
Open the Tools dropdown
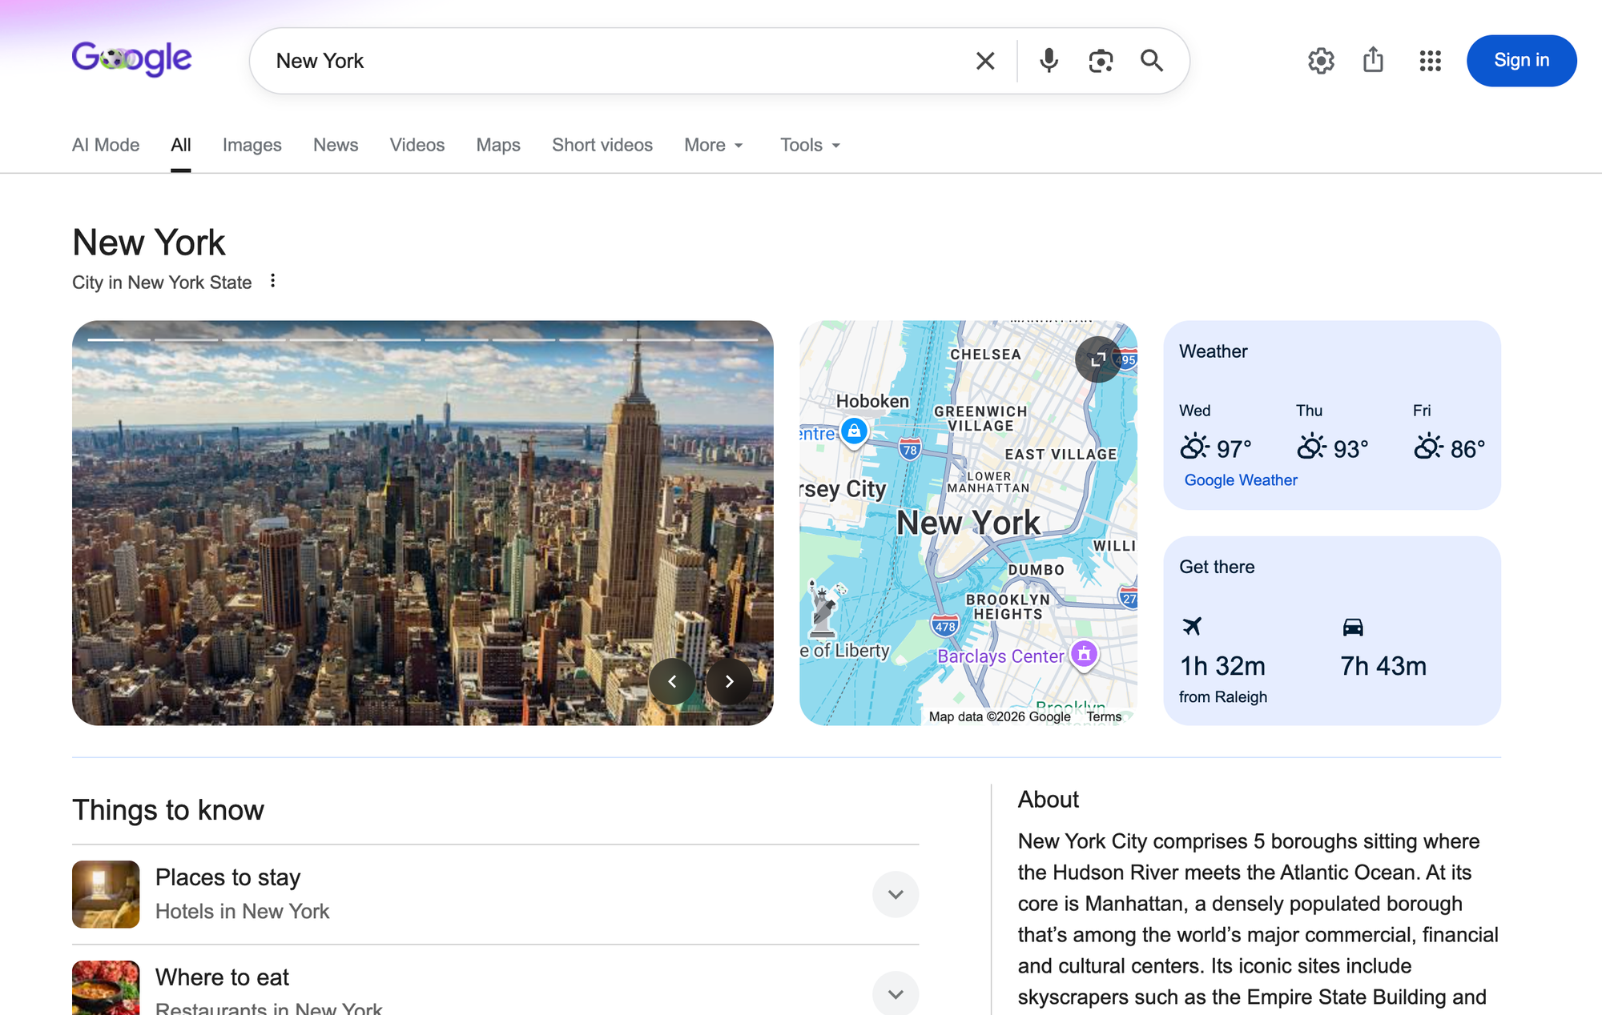810,145
